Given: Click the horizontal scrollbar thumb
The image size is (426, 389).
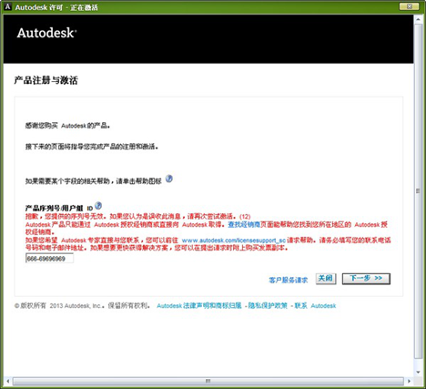Looking at the screenshot, I should (x=208, y=381).
